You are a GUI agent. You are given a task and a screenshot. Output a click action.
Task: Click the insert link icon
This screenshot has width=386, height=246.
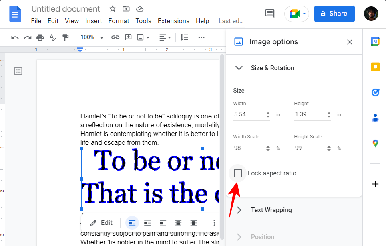pos(115,37)
